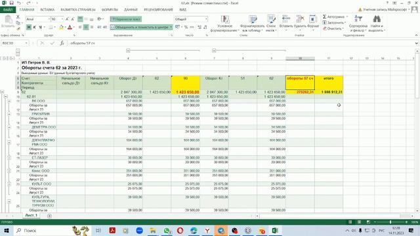Toggle underline (Ч) formatting

point(40,27)
